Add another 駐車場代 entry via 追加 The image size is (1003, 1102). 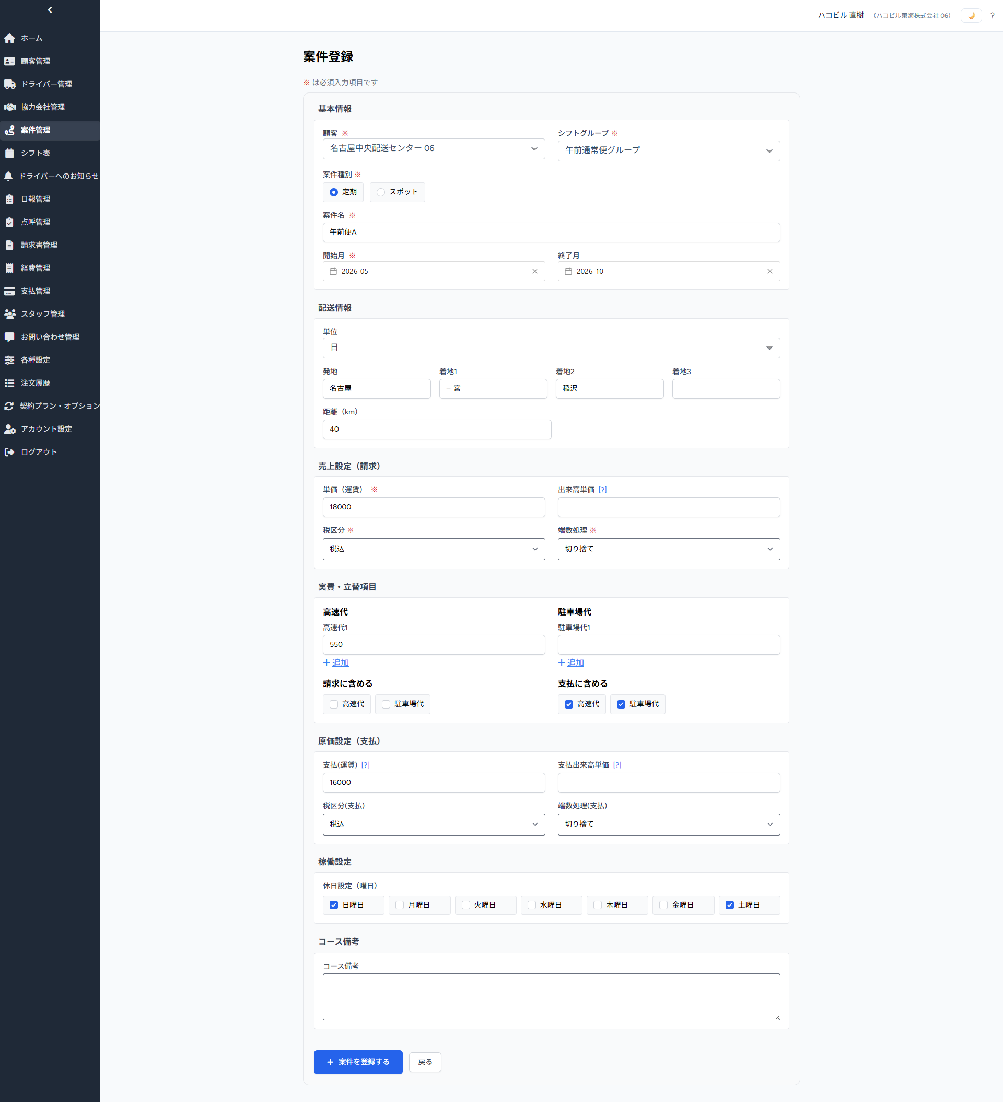click(570, 663)
